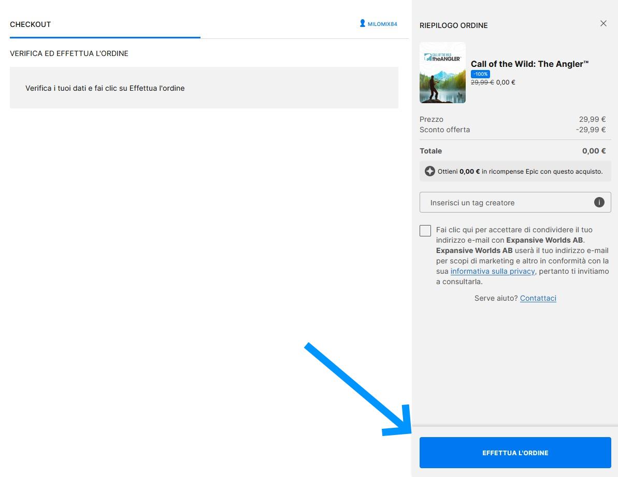
Task: Click the discounted 0,00 € price under the game title
Action: click(506, 82)
